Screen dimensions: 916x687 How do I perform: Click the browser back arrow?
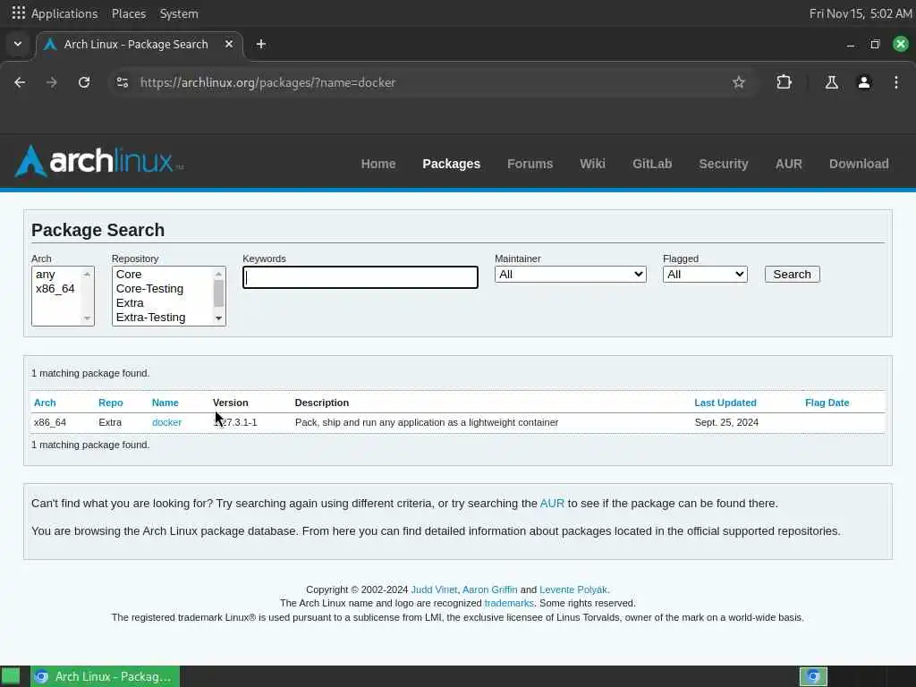point(20,82)
